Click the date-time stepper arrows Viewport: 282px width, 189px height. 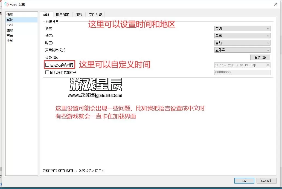click(268, 65)
